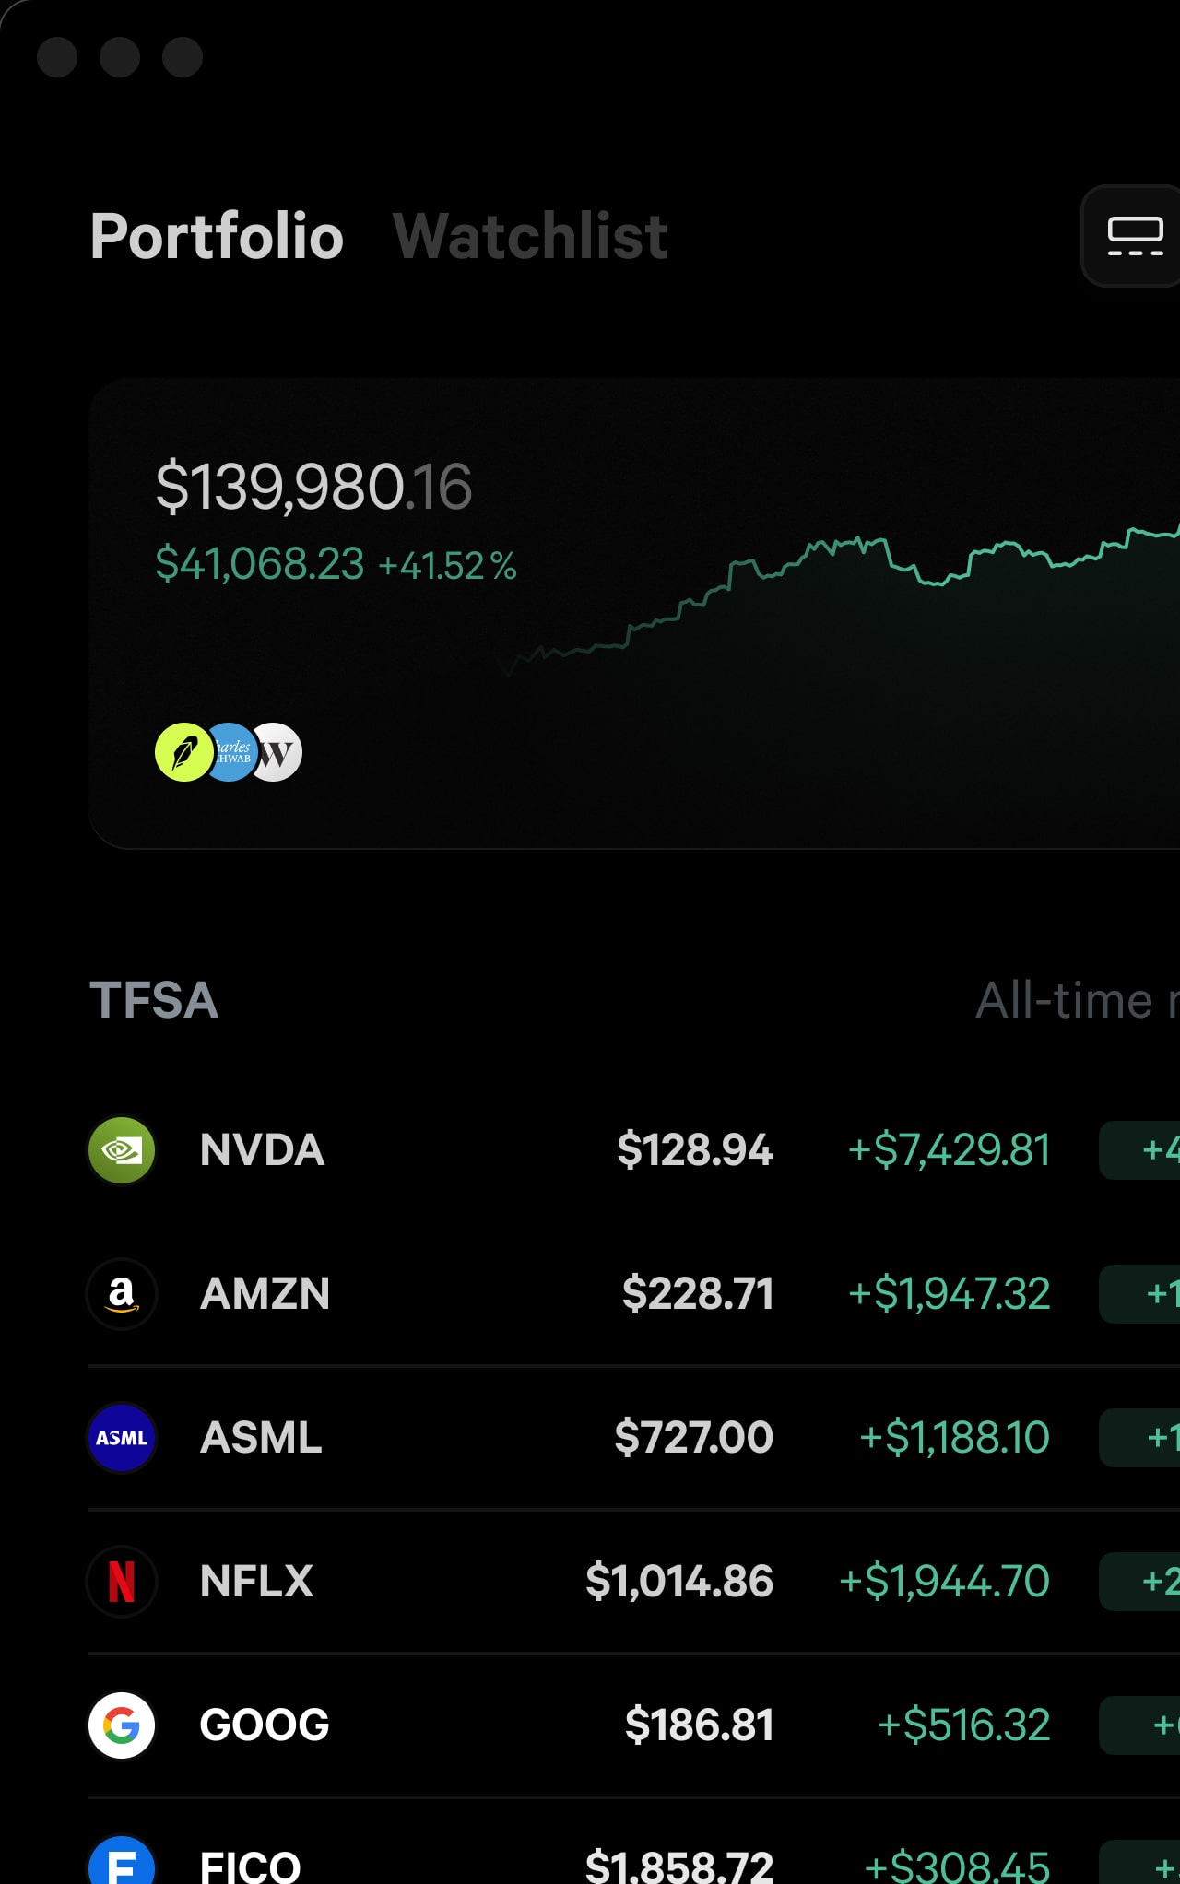Screen dimensions: 1180x1884
Task: Click the blue ASML logo icon
Action: click(122, 1437)
